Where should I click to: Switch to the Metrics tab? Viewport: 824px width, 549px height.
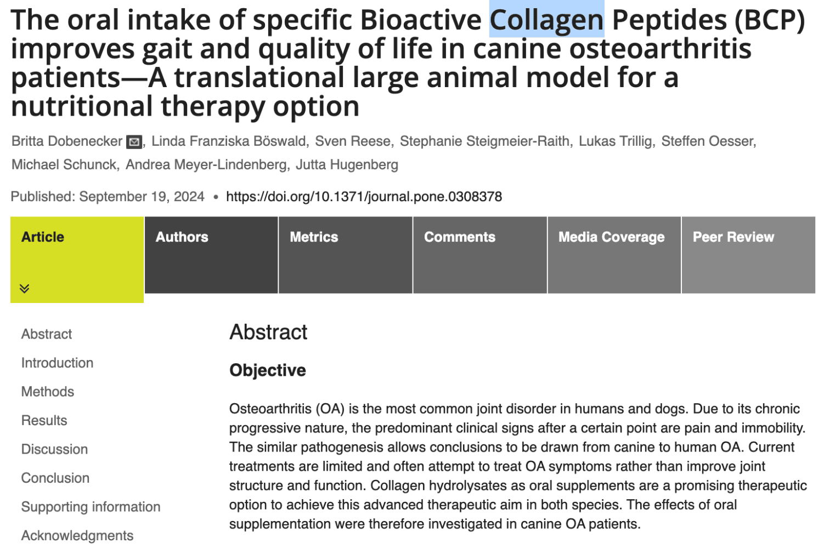tap(346, 255)
